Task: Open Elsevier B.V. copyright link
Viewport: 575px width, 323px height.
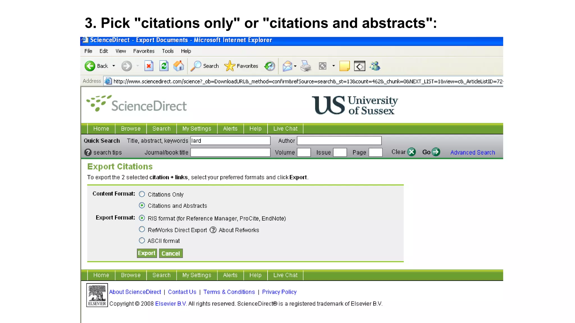Action: coord(171,304)
